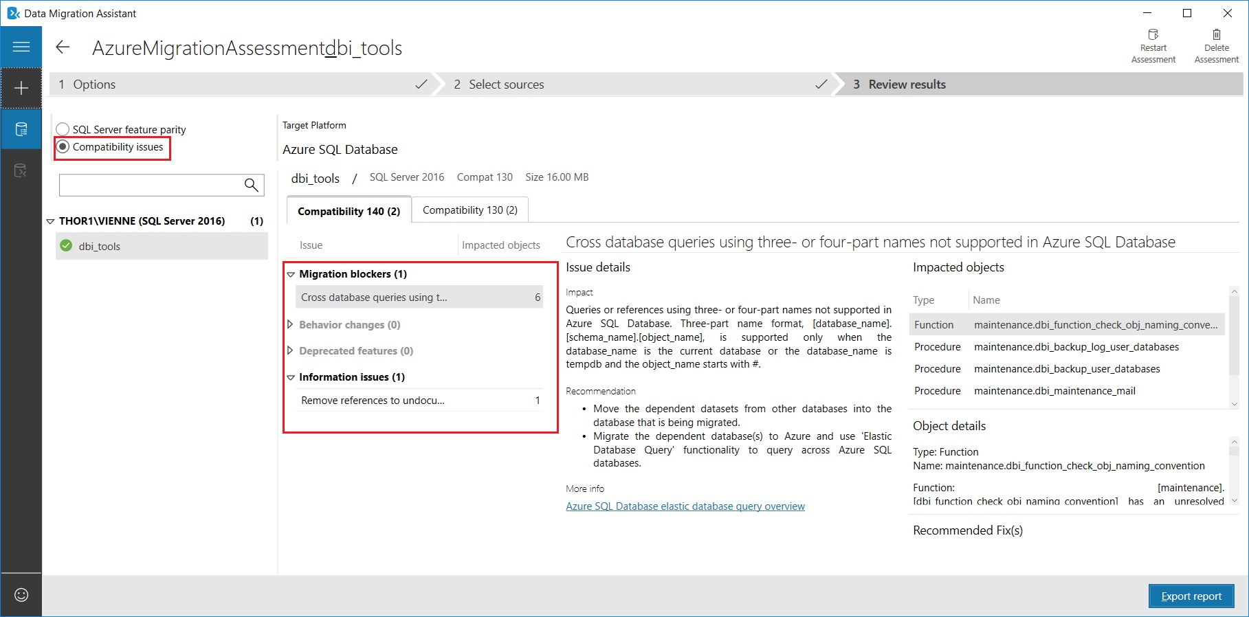This screenshot has width=1249, height=617.
Task: Switch to Compatibility 130 tab
Action: coord(470,210)
